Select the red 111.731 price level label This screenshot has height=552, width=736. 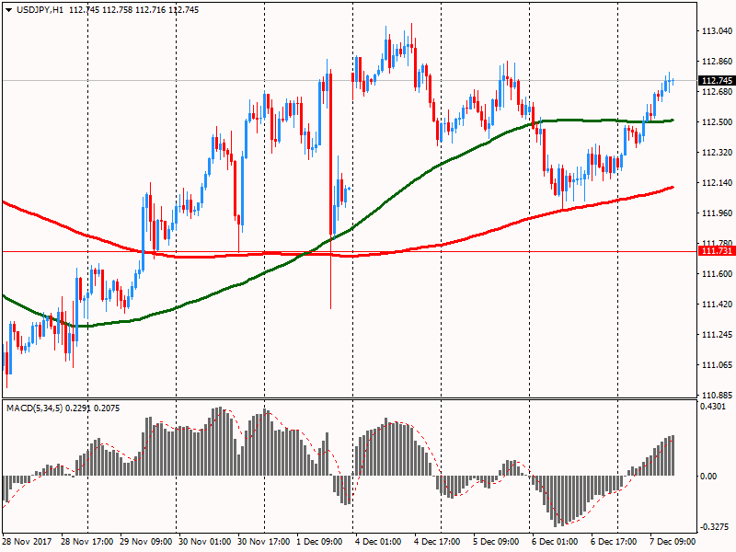pos(715,251)
